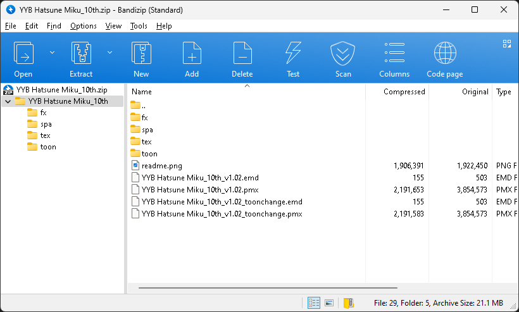Minimize the Bandizip window

click(446, 9)
